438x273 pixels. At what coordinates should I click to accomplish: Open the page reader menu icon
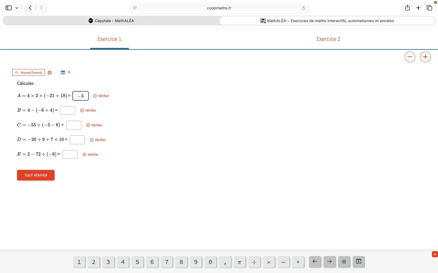tap(135, 8)
